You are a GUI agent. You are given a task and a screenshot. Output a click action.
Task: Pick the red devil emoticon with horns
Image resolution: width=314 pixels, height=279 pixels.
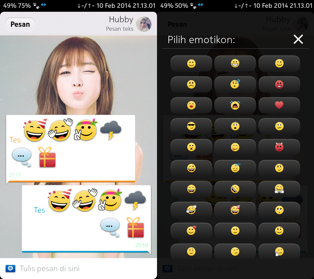pos(279,147)
